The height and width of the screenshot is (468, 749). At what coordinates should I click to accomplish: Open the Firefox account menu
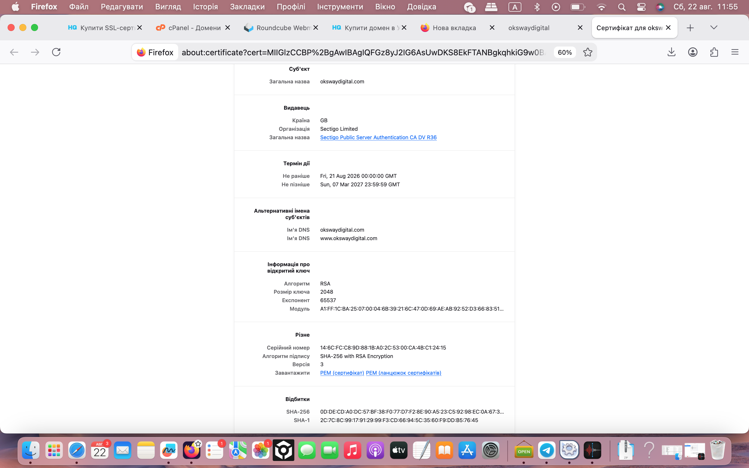coord(693,52)
